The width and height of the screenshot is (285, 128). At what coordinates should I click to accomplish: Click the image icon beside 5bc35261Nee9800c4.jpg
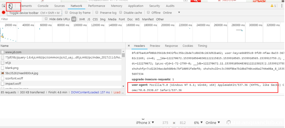click(3, 73)
